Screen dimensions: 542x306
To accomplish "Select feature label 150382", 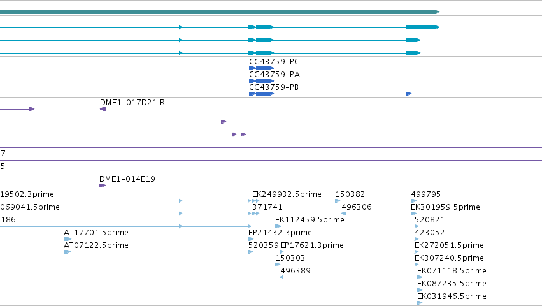I will (x=350, y=194).
